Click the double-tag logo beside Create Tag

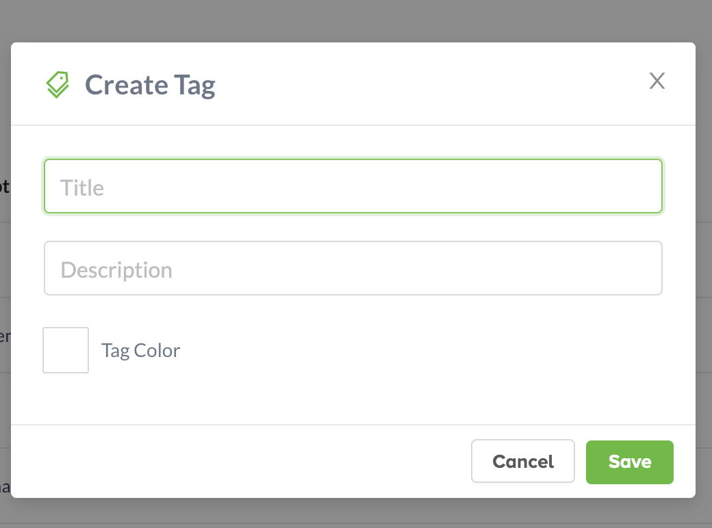[58, 85]
